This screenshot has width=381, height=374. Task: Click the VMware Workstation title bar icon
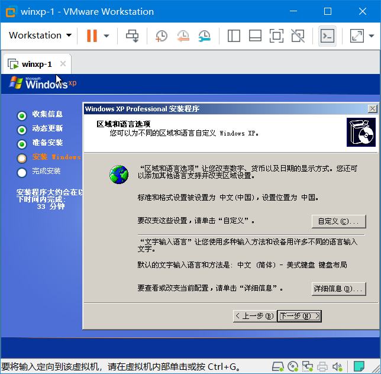click(x=11, y=12)
